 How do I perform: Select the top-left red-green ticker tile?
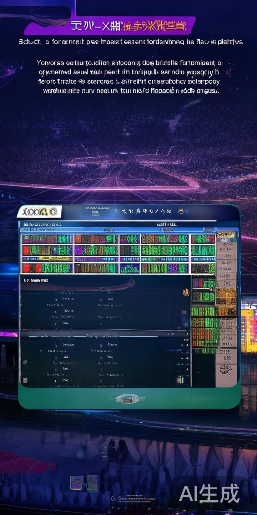(47, 239)
